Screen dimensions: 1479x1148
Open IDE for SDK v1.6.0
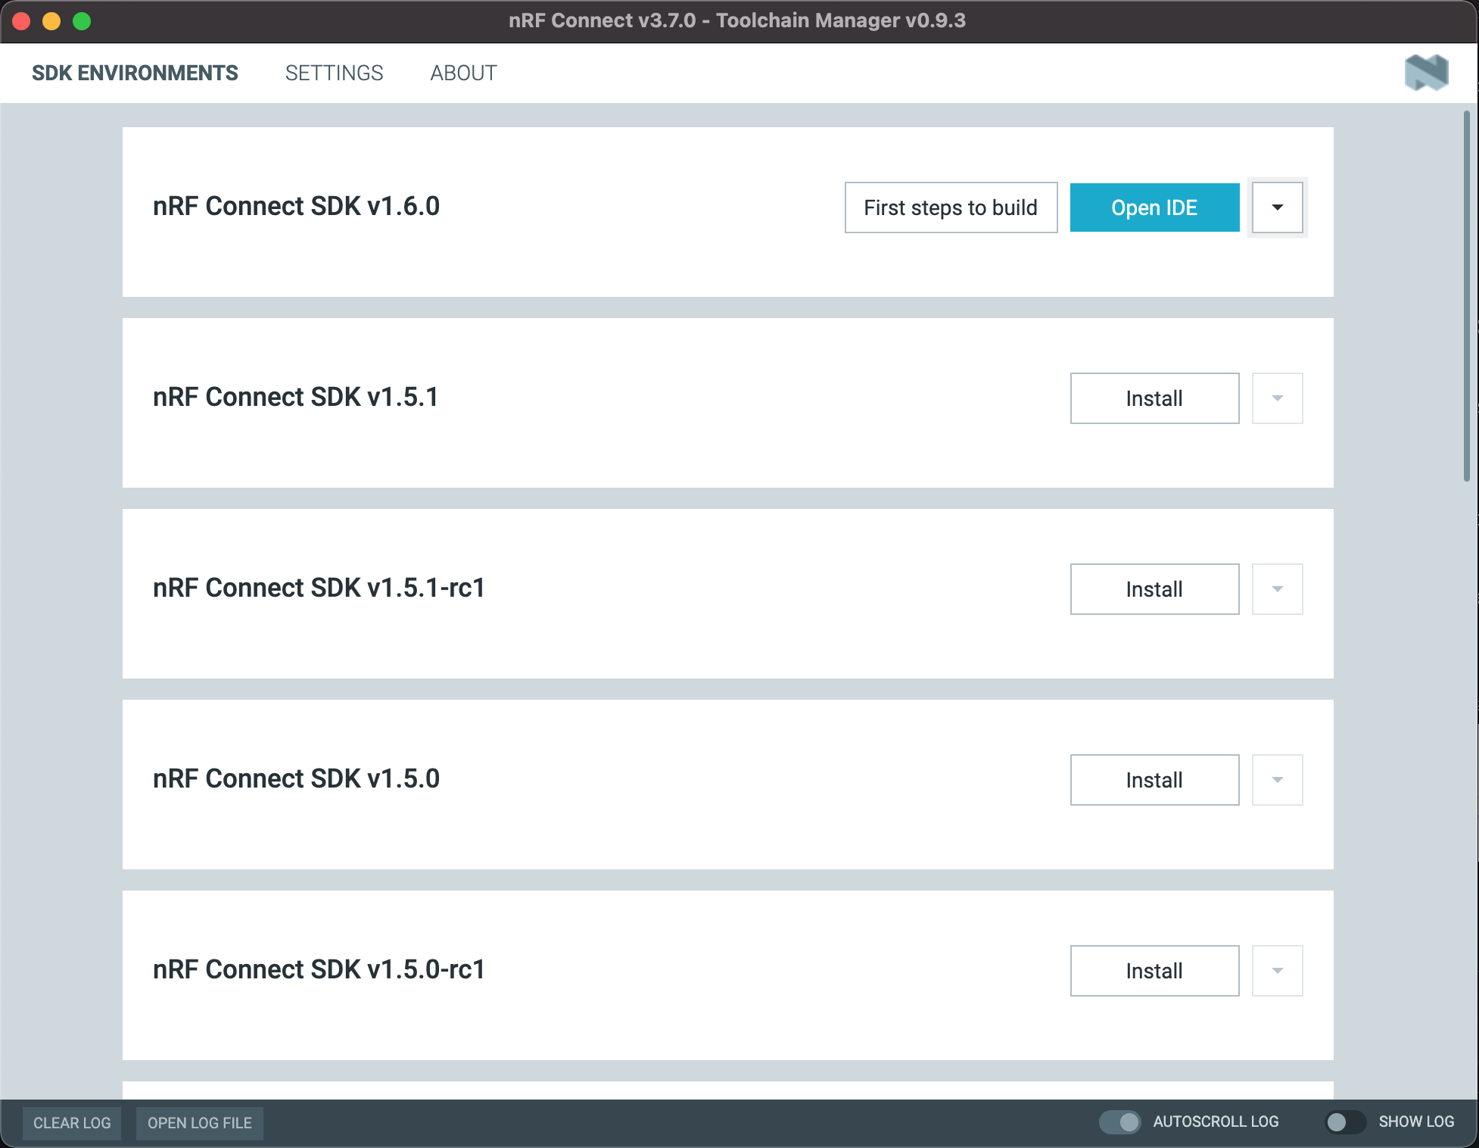(x=1154, y=207)
